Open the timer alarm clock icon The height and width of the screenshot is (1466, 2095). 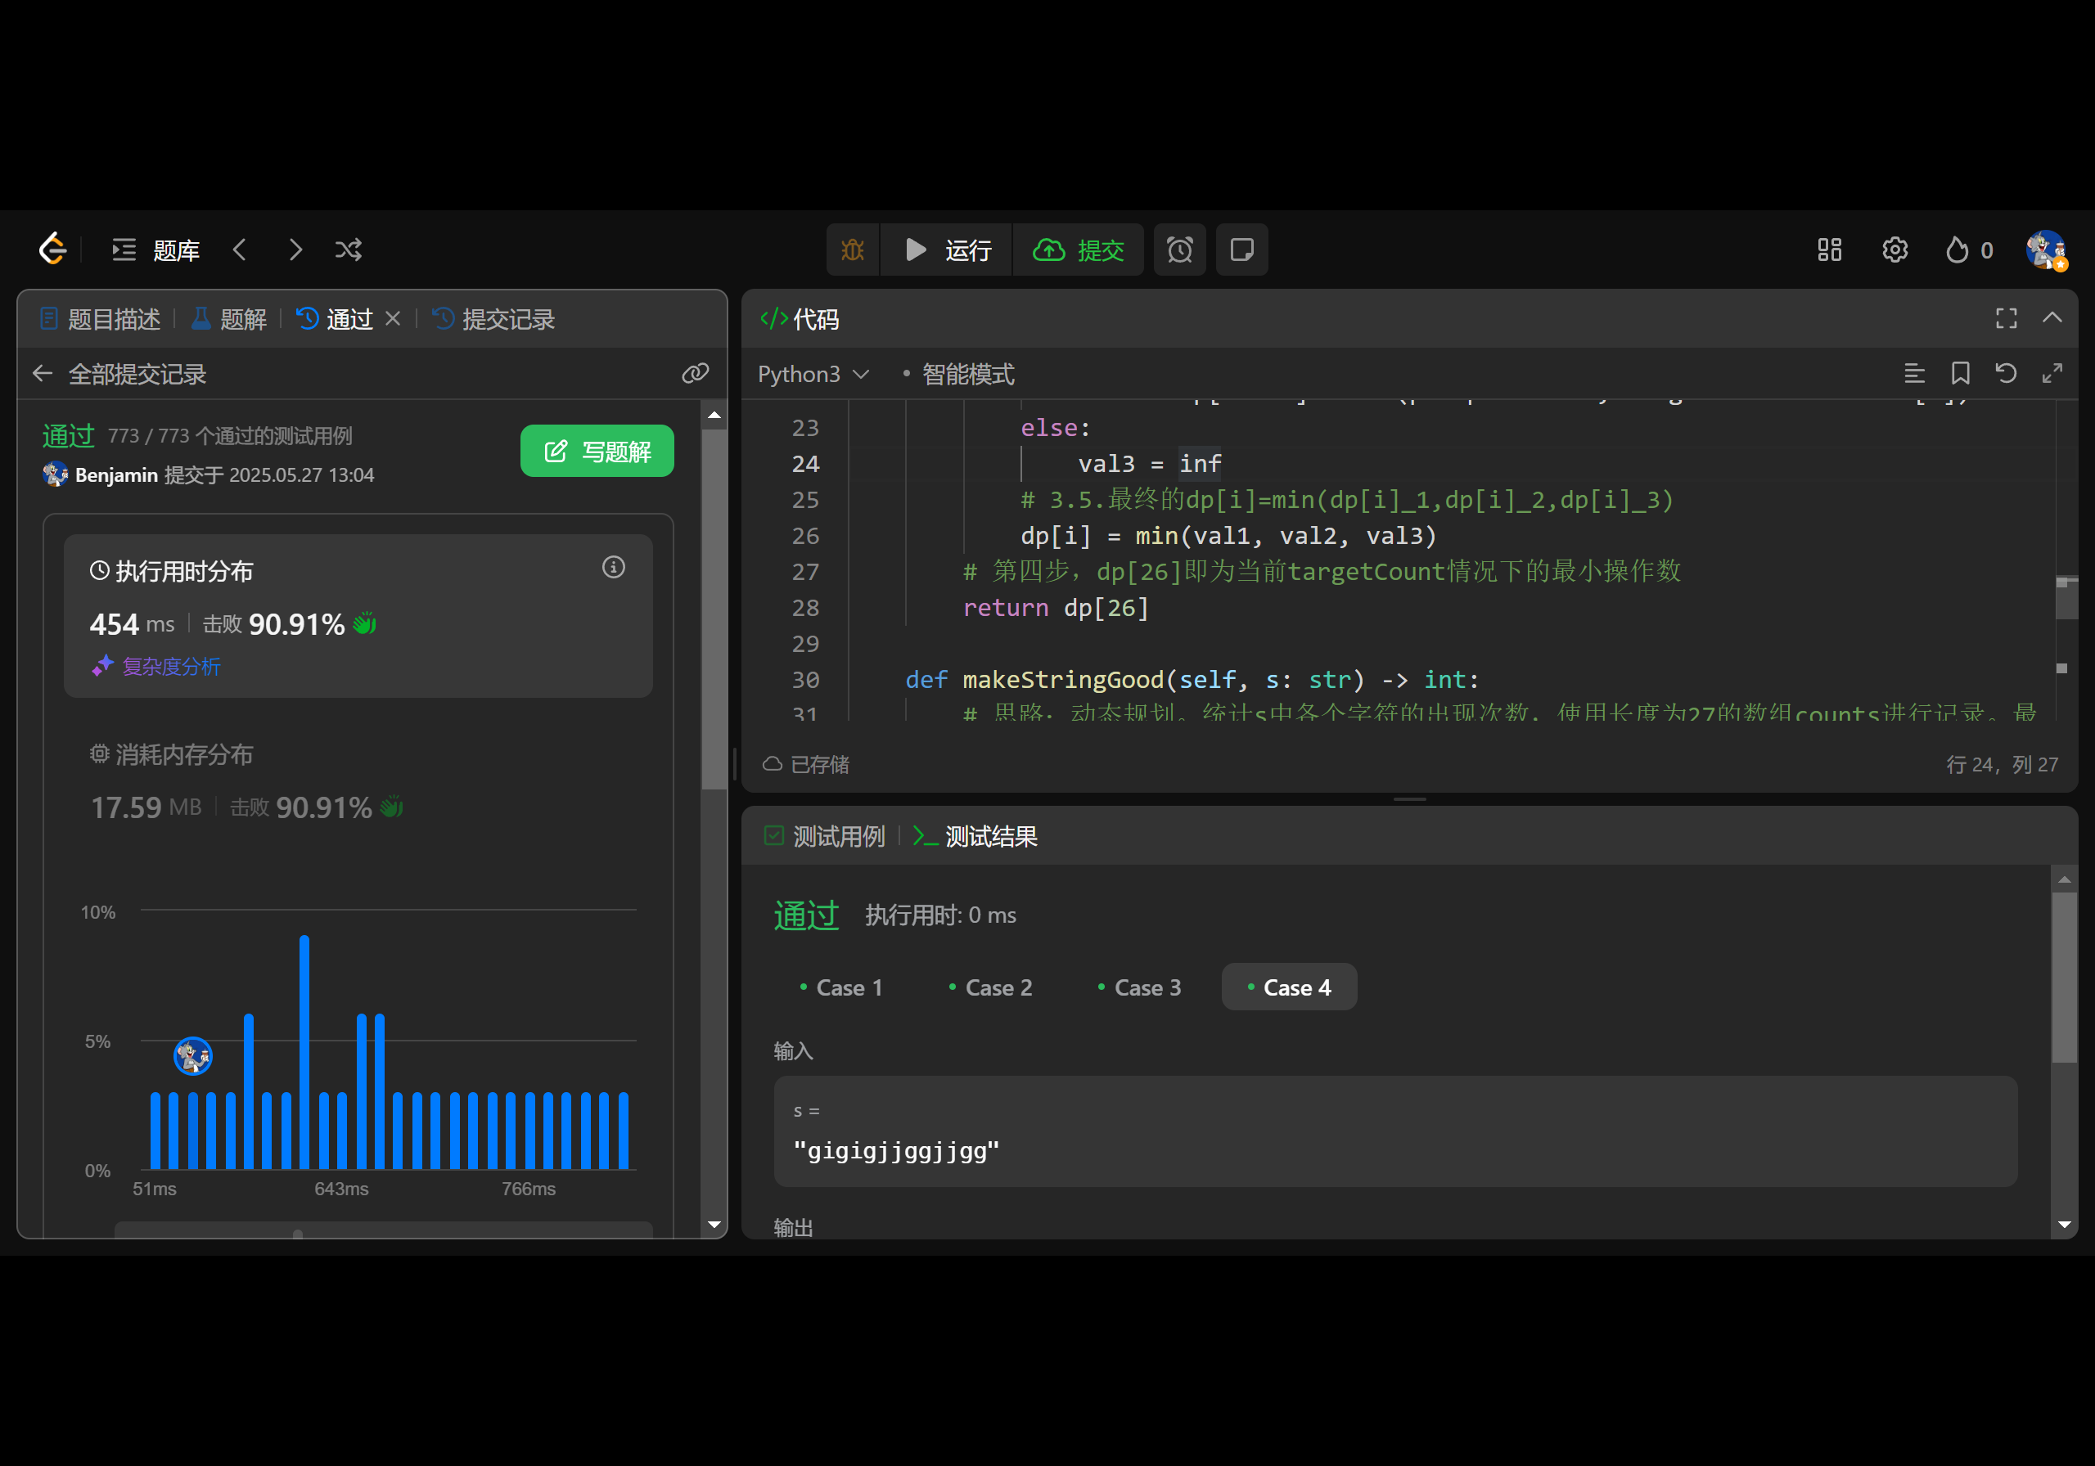click(1179, 249)
